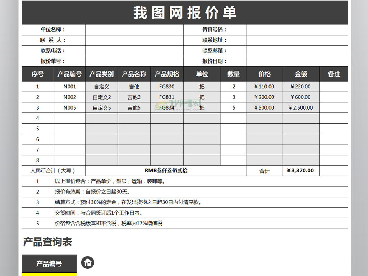Click the home icon beside 产品编号

coord(88,262)
